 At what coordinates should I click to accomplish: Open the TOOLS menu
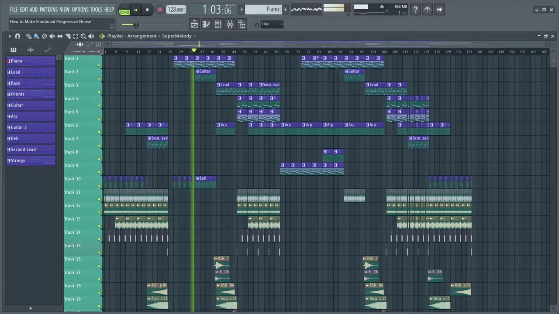96,10
